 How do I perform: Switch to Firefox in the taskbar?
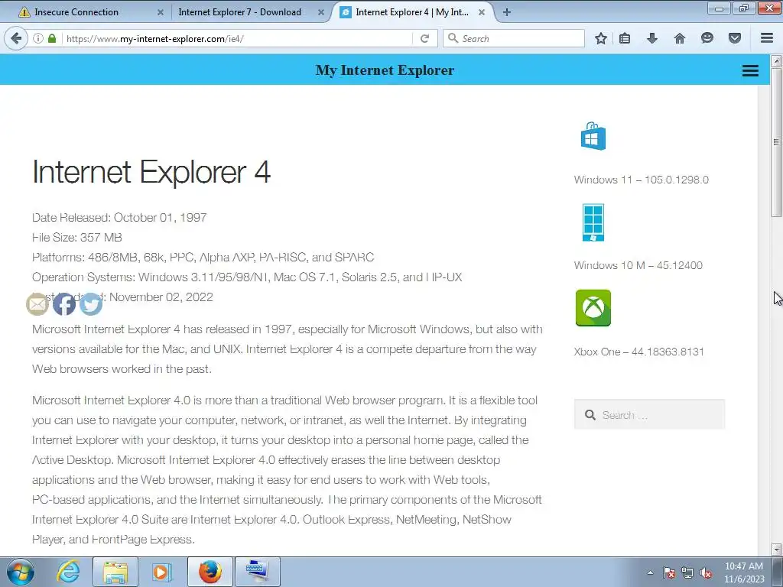tap(210, 572)
